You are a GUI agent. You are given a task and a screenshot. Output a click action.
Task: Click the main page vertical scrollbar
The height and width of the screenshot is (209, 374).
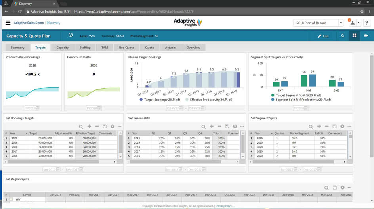(372, 106)
